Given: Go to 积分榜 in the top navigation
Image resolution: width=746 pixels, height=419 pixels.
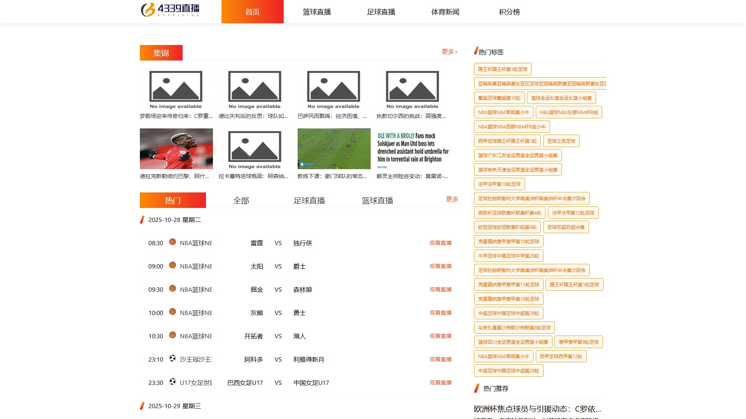Looking at the screenshot, I should click(509, 12).
